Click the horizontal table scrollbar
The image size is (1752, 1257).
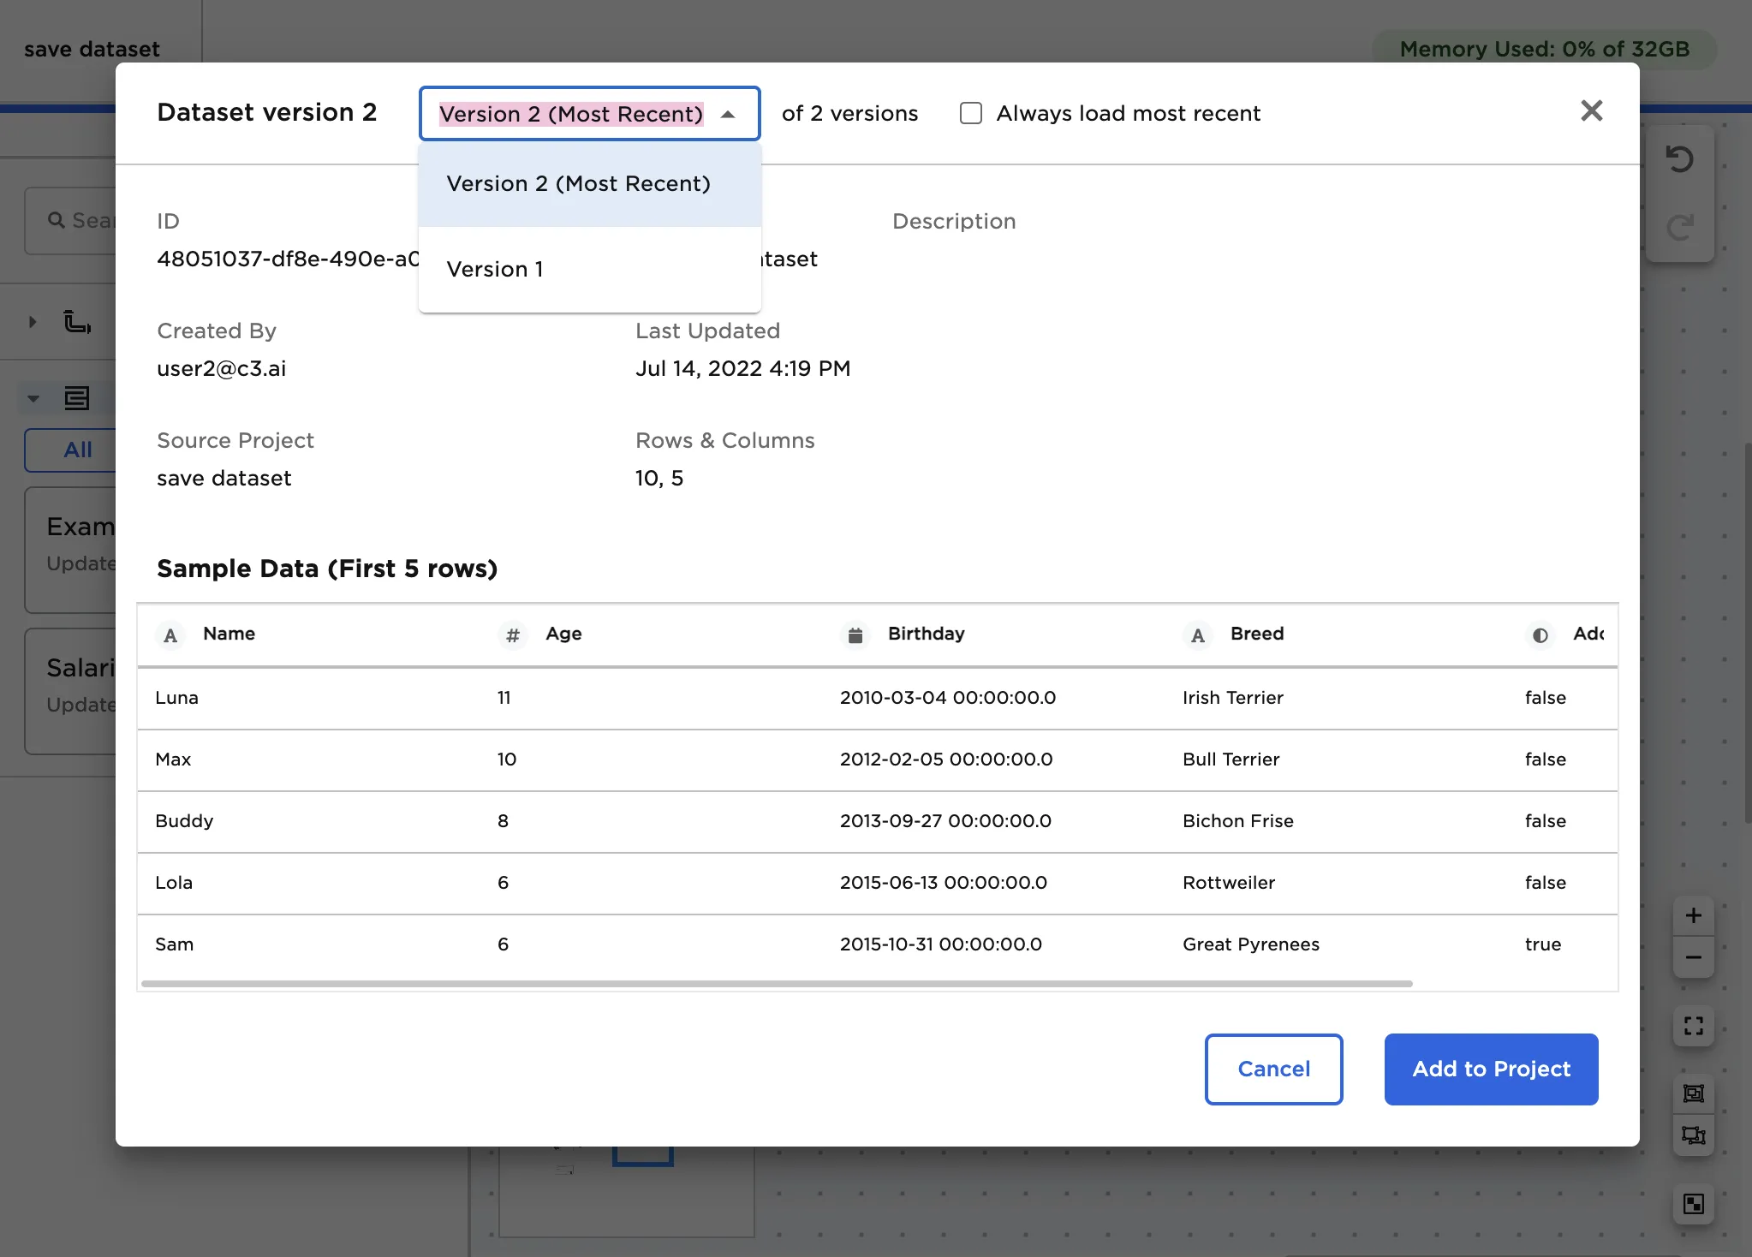click(x=776, y=984)
